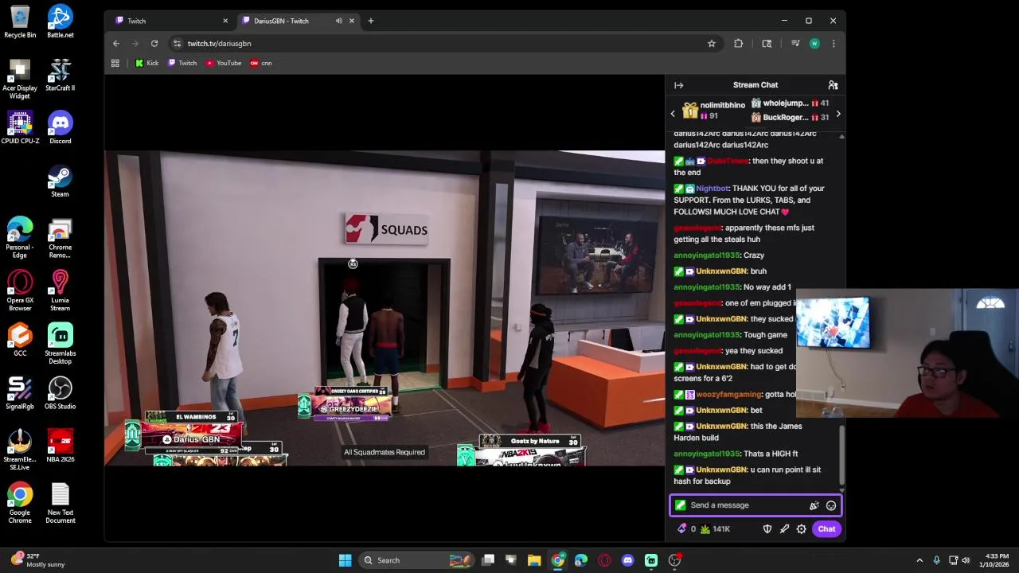
Task: Open StarCraft II desktop shortcut
Action: pos(61,75)
